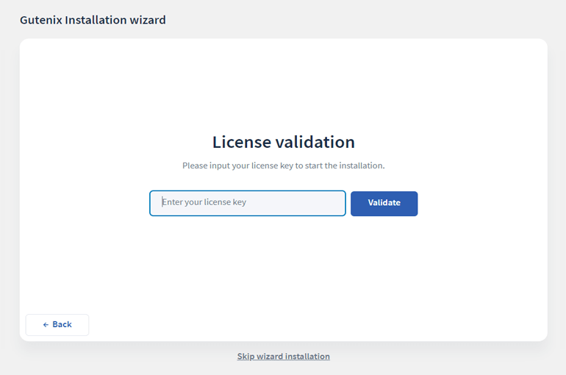Click the word Back beside the arrow

coord(62,324)
